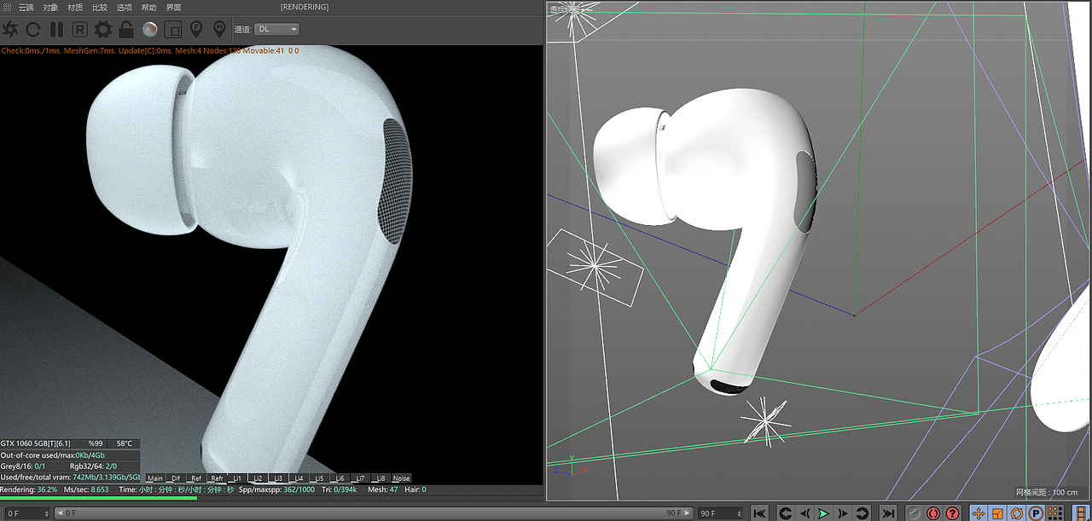The width and height of the screenshot is (1092, 521).
Task: Switch to the Noise pass tab
Action: coord(401,478)
